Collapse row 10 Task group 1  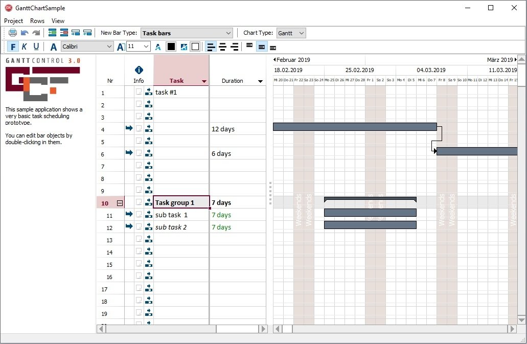(120, 203)
